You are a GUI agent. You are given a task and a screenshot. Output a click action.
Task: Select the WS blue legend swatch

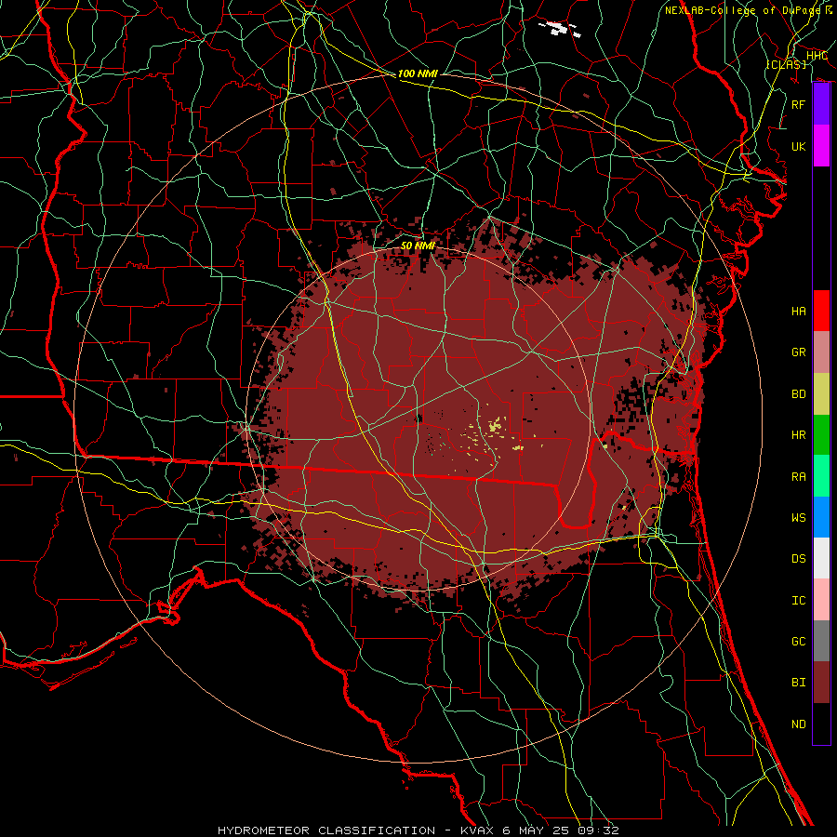pyautogui.click(x=821, y=517)
